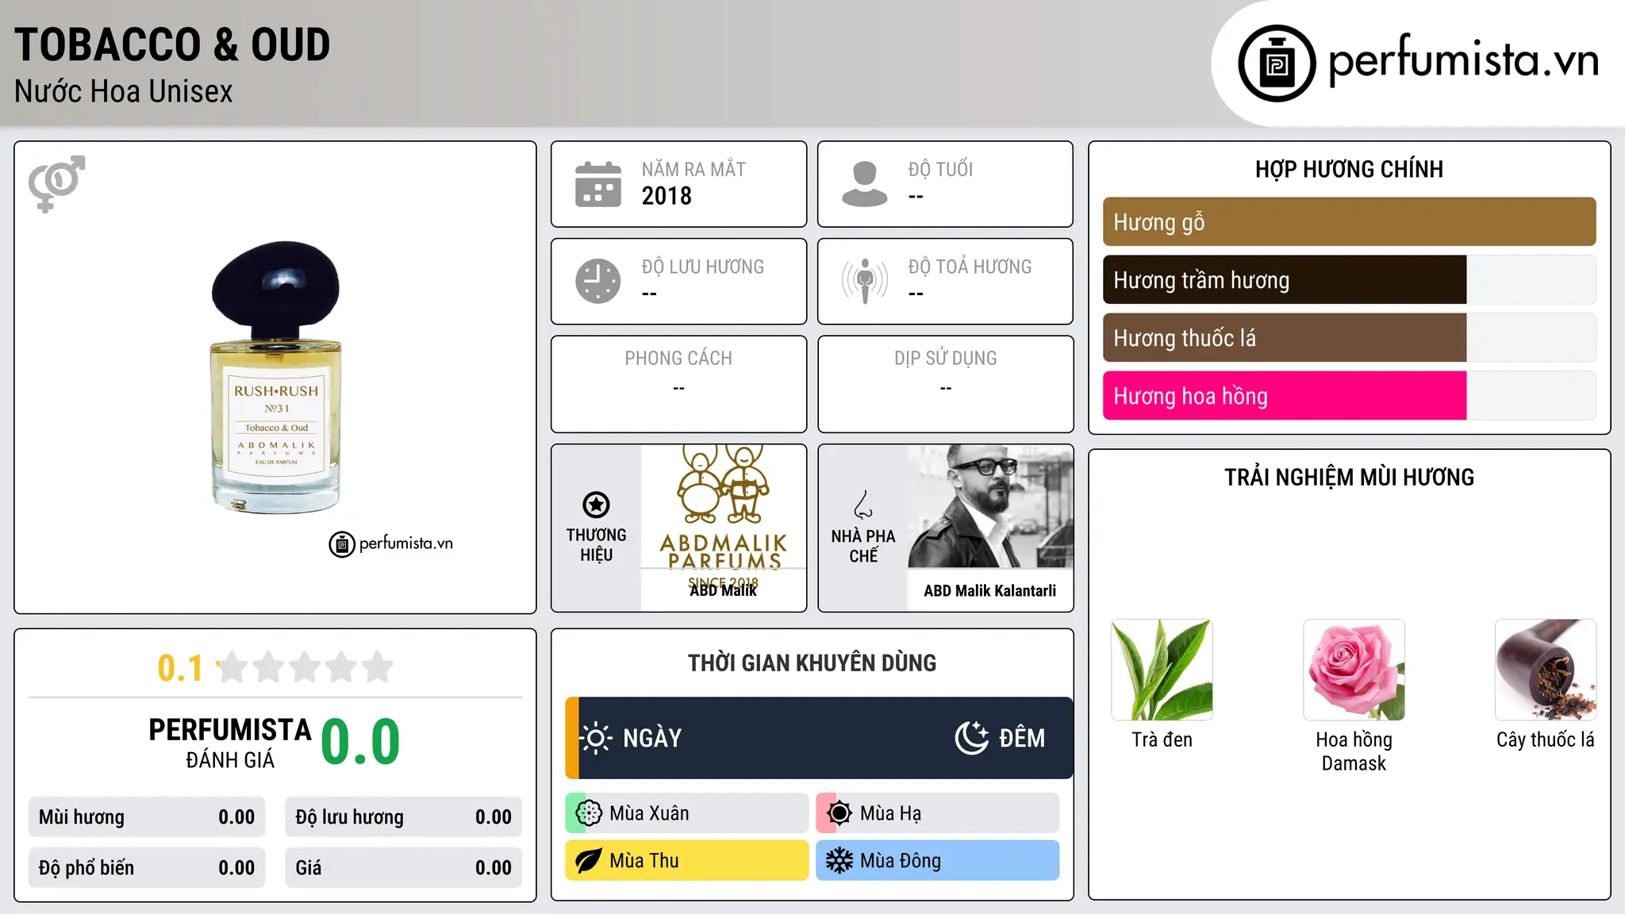Image resolution: width=1625 pixels, height=914 pixels.
Task: Select the Hoa hồng Damask rose image
Action: pyautogui.click(x=1354, y=670)
